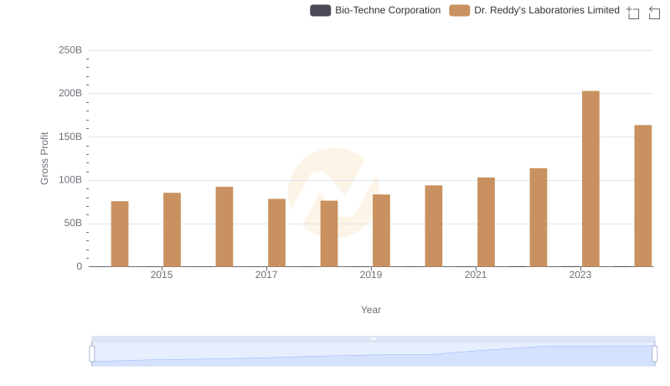Click the Dr. Reddy's bar for 2017
The height and width of the screenshot is (386, 670).
coord(276,233)
